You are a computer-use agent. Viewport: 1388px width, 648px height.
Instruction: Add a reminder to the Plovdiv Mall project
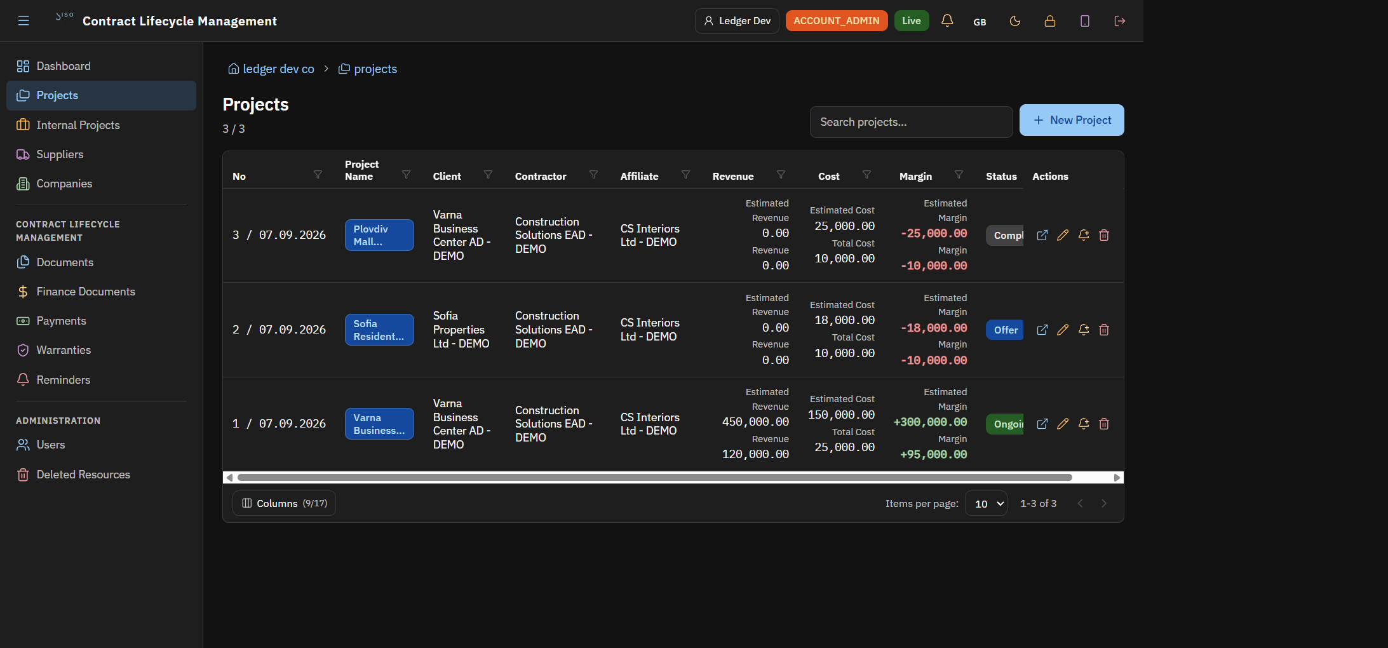1084,235
